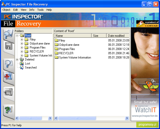The height and width of the screenshot is (129, 160).
Task: Click the Save floppy disk sidebar icon
Action: (9, 46)
